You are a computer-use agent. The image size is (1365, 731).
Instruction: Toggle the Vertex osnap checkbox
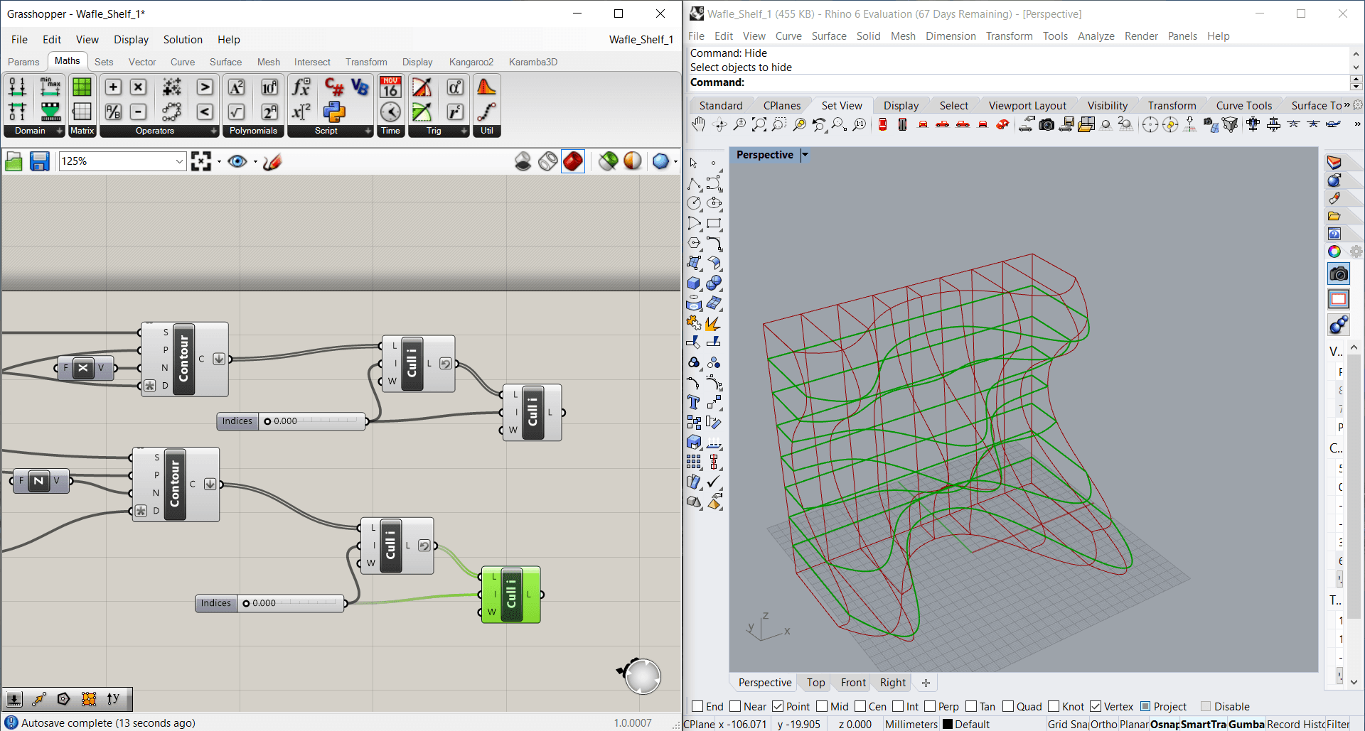1096,706
